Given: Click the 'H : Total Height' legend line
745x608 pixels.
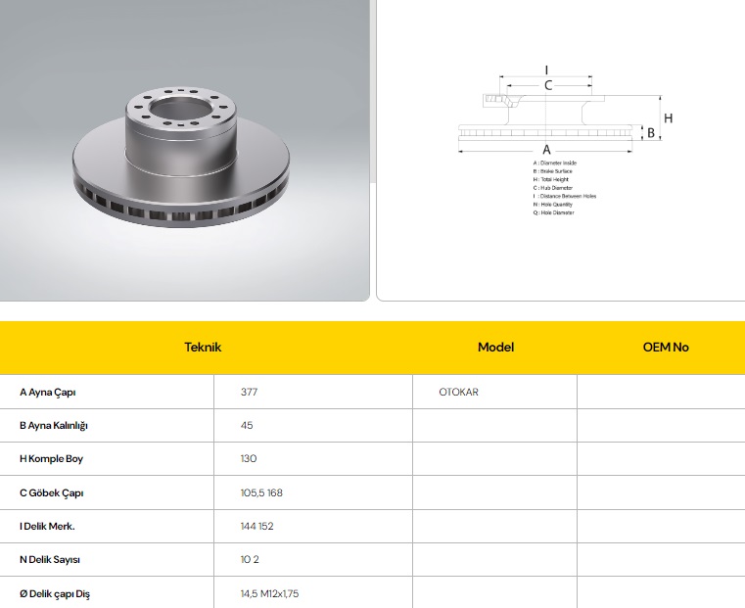Looking at the screenshot, I should [x=550, y=179].
